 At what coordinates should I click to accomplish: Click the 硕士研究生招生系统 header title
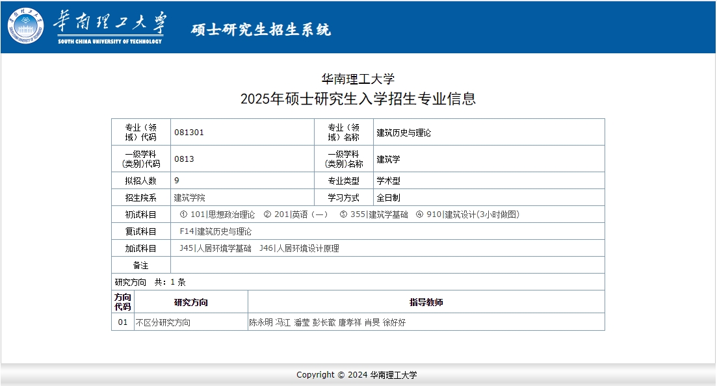click(261, 29)
